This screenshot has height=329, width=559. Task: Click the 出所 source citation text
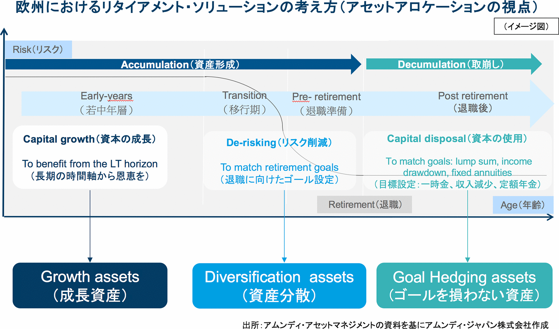pyautogui.click(x=395, y=325)
